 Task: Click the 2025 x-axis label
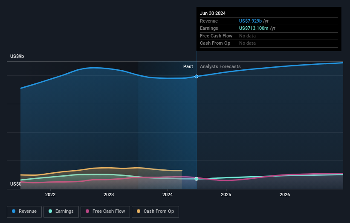[226, 194]
